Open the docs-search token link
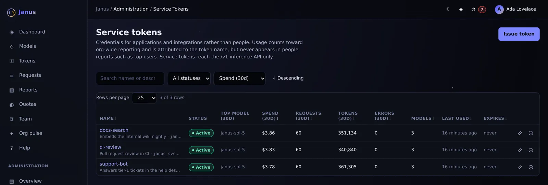Viewport: 548px width, 185px height. [114, 130]
